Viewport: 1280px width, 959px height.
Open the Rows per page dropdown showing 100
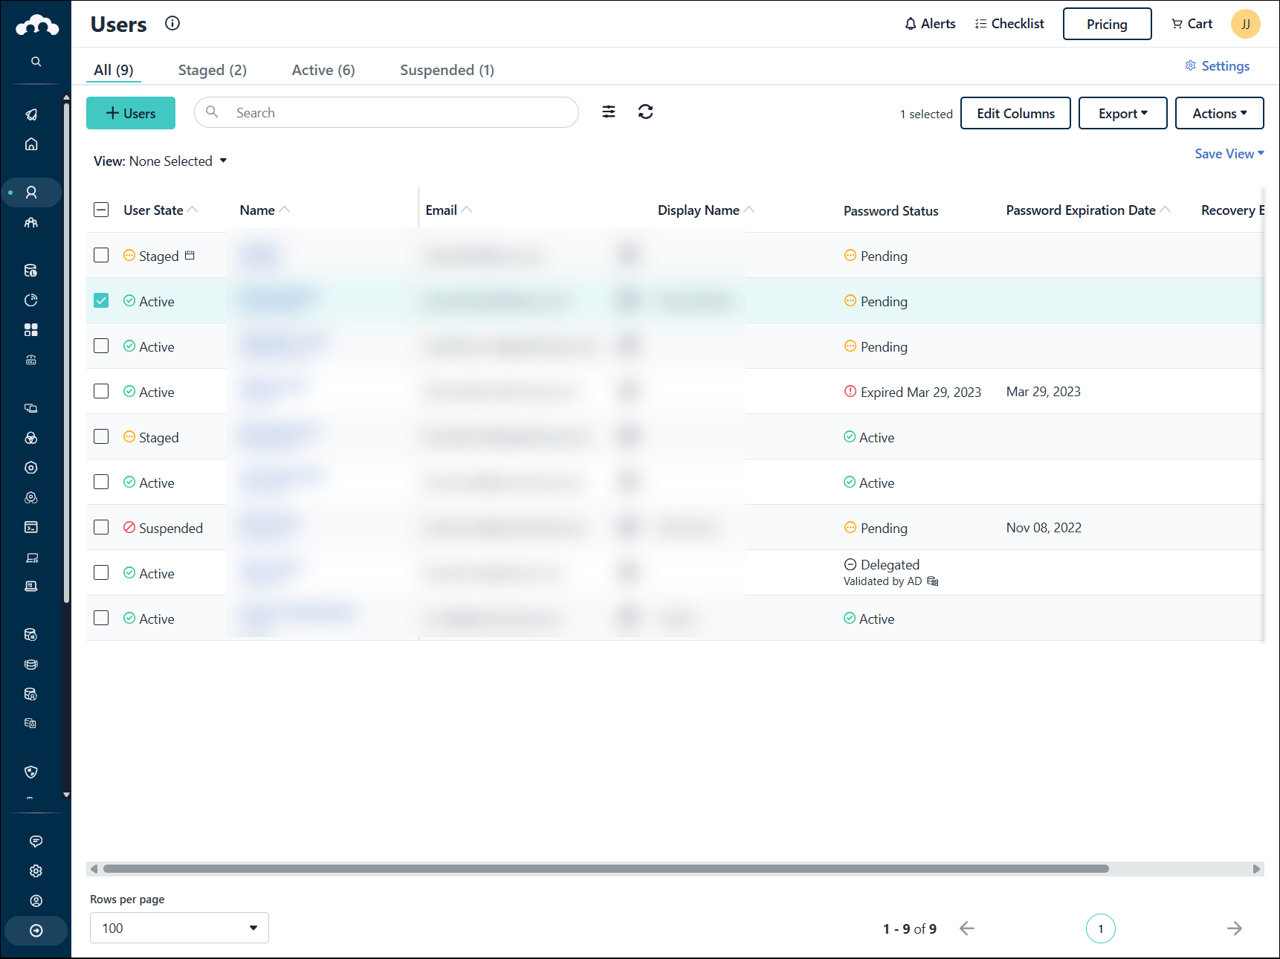(178, 928)
